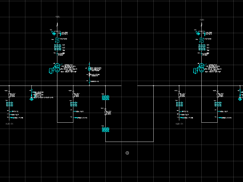The width and height of the screenshot is (243, 182).
Task: Click the far-left feeder current transformer group
Action: [x=9, y=104]
